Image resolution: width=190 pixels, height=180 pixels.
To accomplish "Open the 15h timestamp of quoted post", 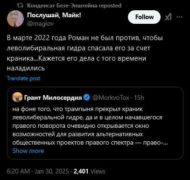I will point(139,97).
